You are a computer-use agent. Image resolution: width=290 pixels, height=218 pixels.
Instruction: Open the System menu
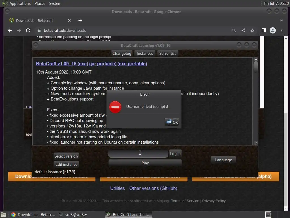coord(55,3)
